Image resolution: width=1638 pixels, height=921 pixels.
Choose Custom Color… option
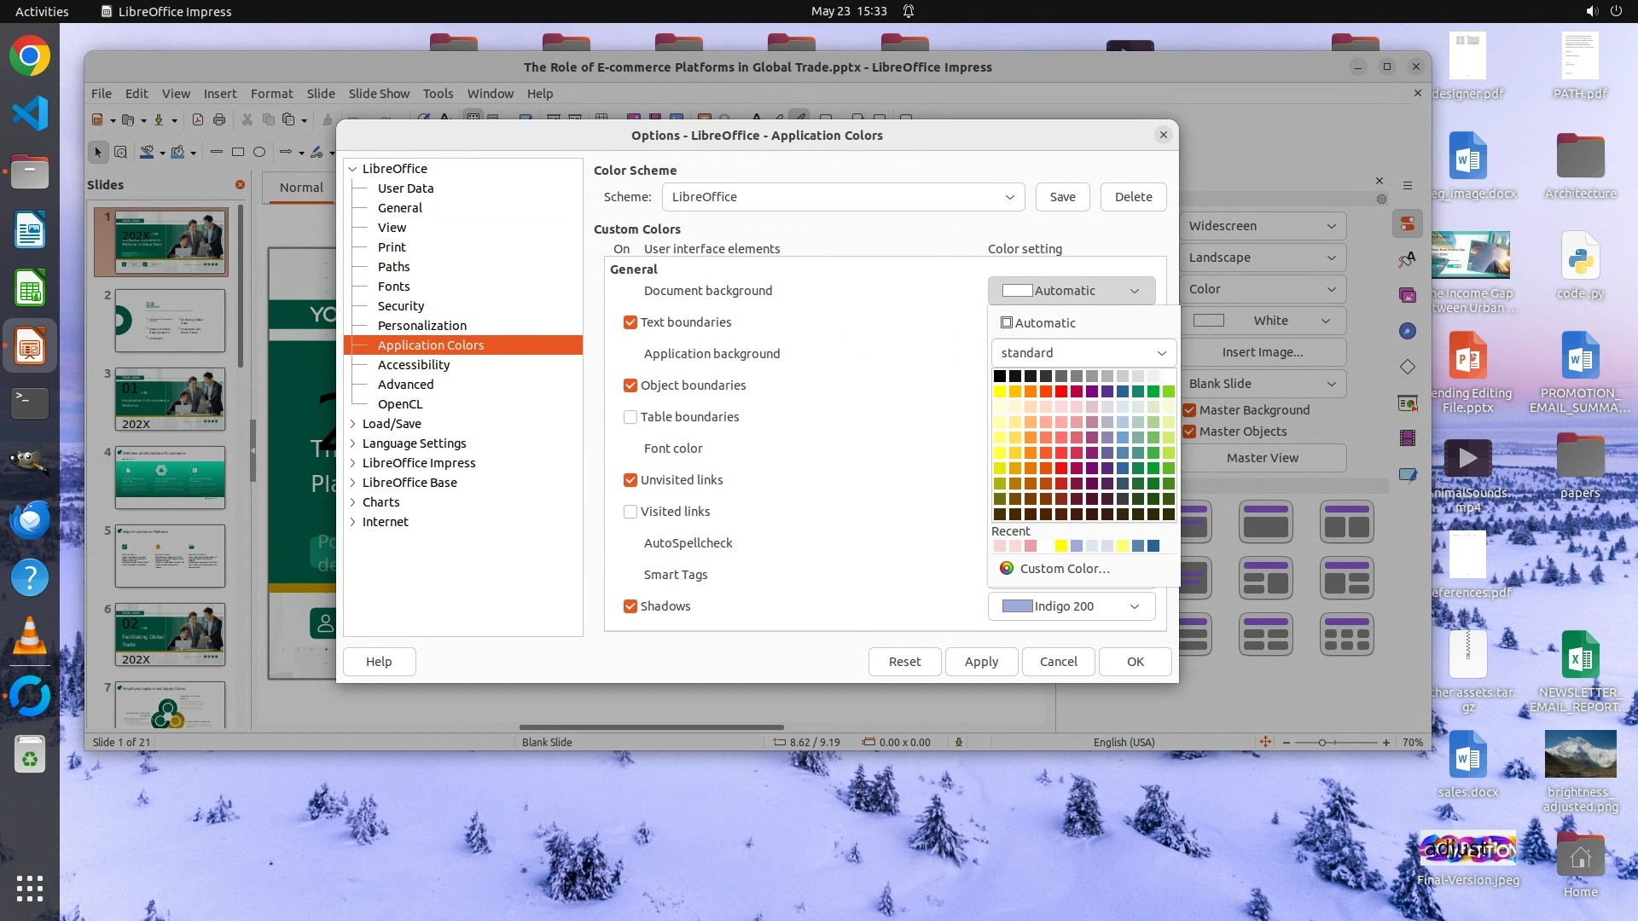click(1064, 569)
